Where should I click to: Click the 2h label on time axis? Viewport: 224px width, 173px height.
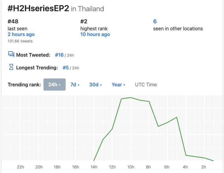click(204, 167)
